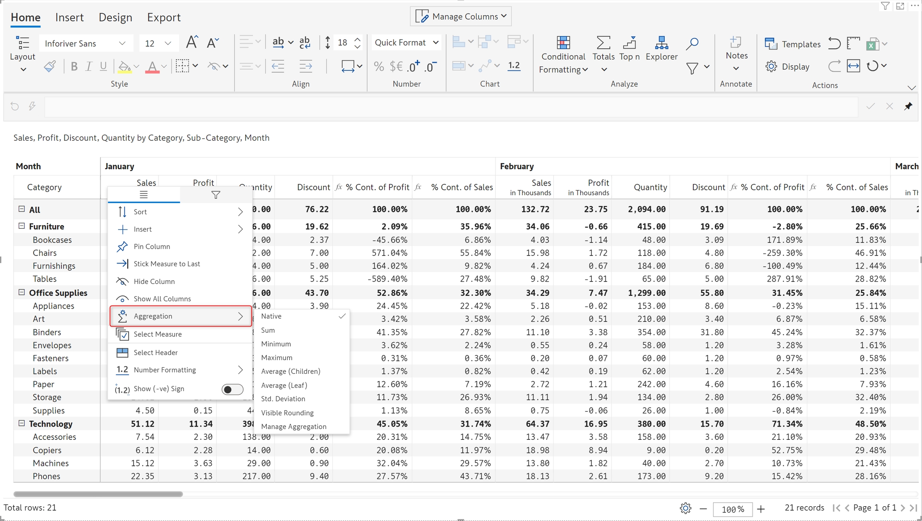Select Sum from the aggregation submenu
Image resolution: width=922 pixels, height=521 pixels.
pyautogui.click(x=268, y=330)
